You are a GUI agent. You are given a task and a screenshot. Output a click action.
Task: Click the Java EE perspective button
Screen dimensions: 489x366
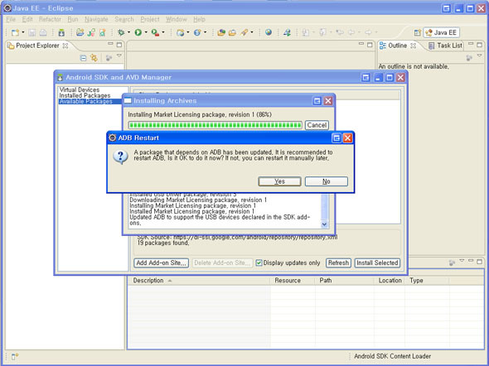(442, 32)
